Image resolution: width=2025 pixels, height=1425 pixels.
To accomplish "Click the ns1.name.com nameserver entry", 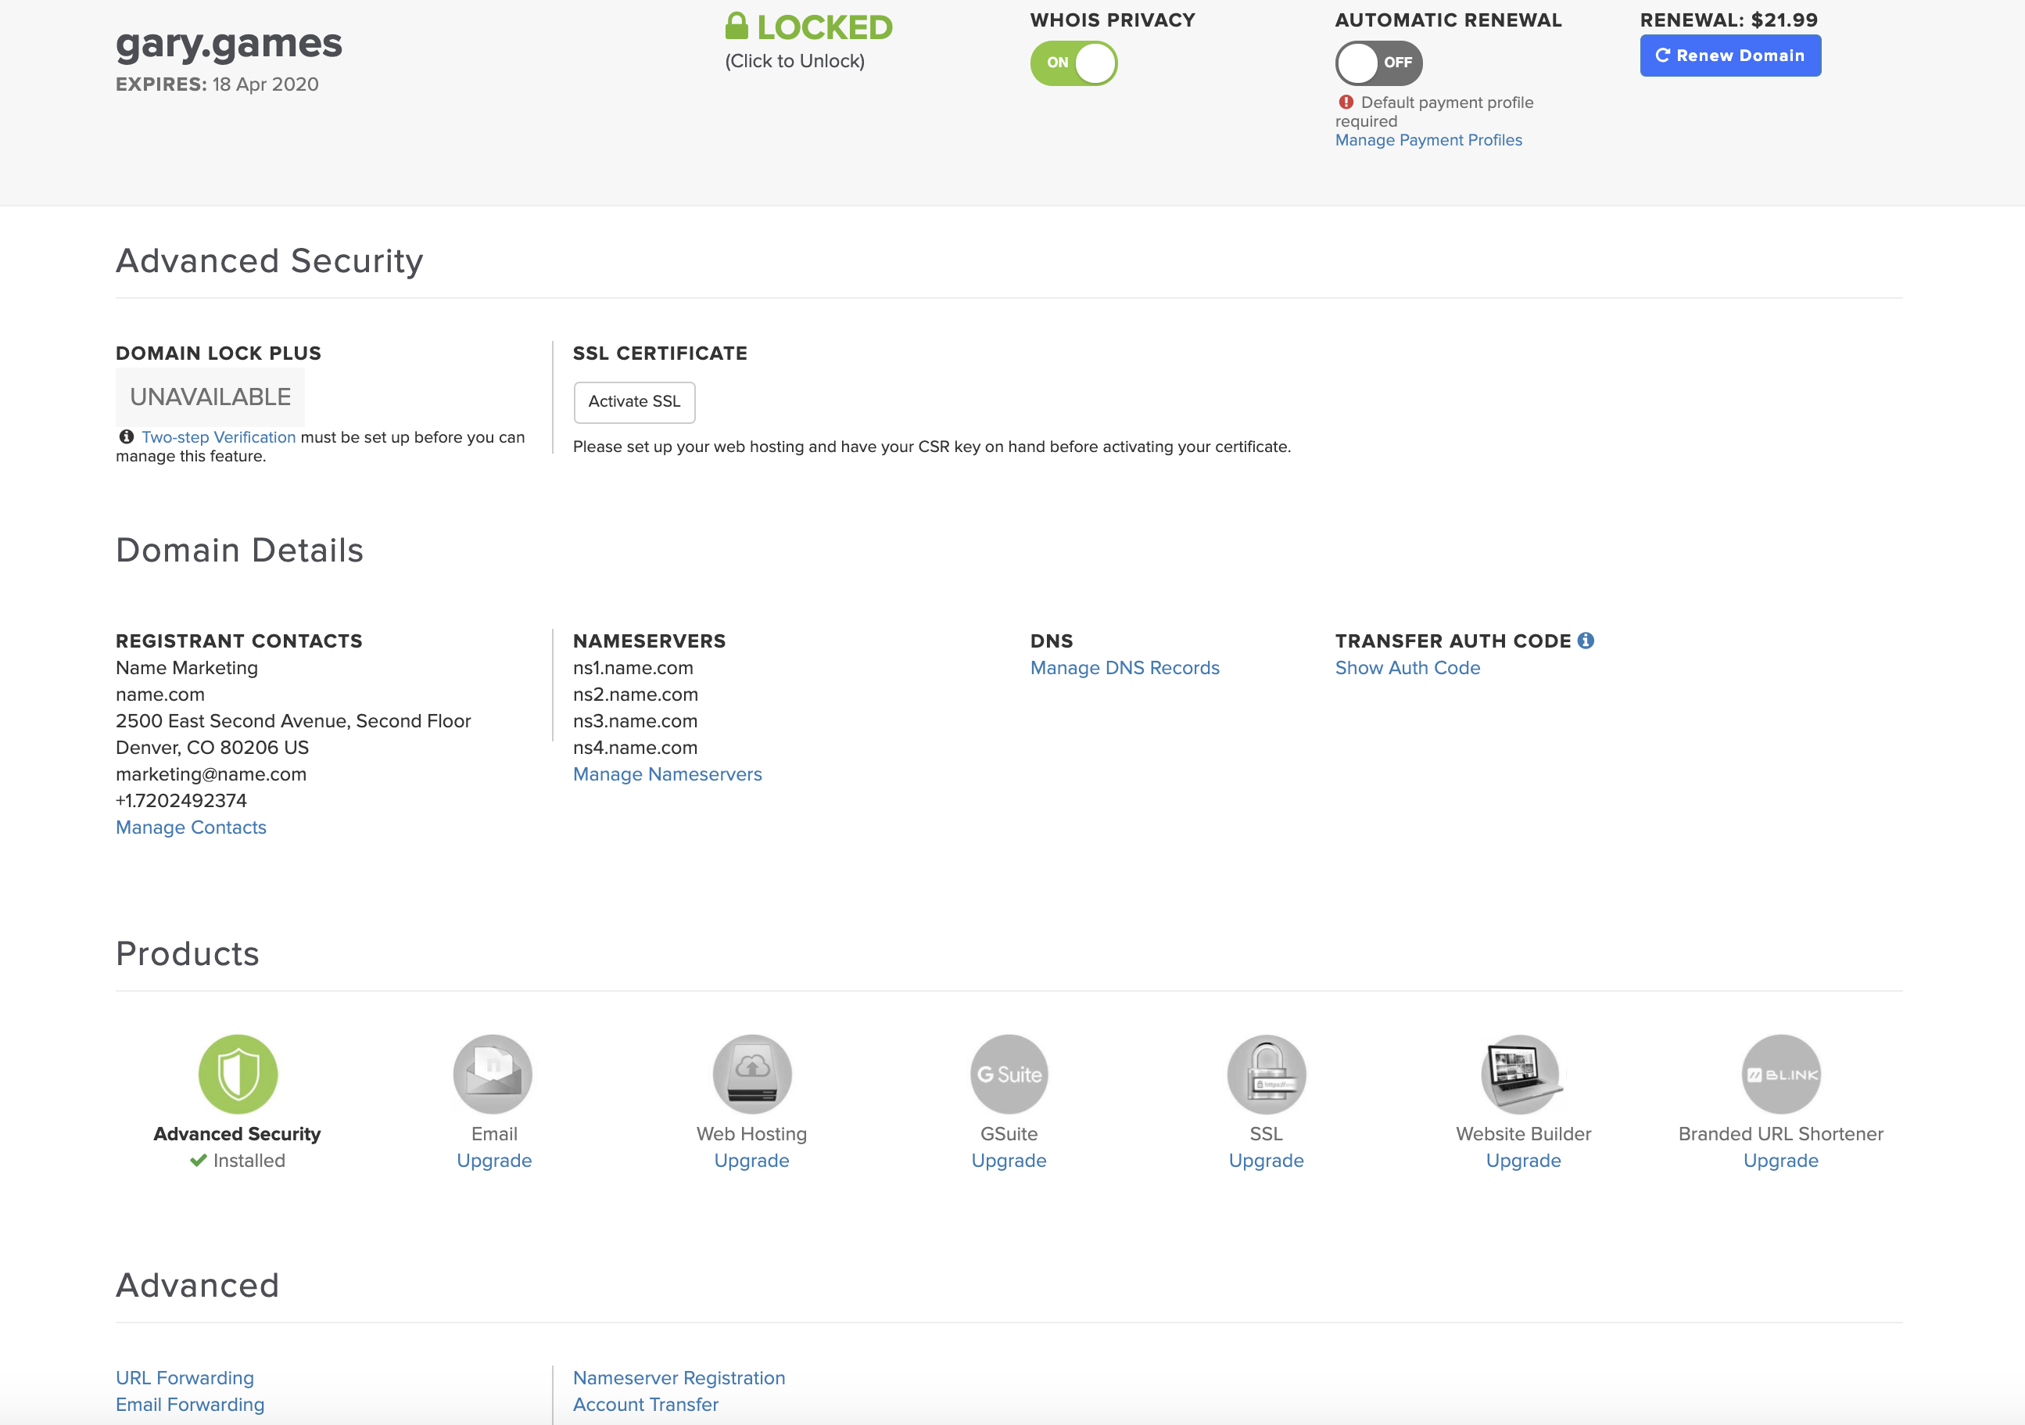I will tap(633, 668).
